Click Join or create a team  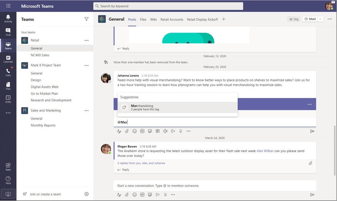click(x=45, y=194)
